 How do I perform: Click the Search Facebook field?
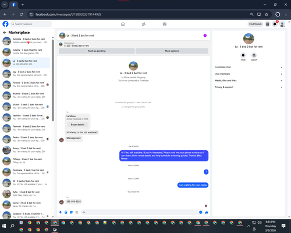[31, 24]
